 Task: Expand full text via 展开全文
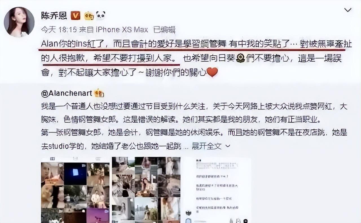coord(206,146)
